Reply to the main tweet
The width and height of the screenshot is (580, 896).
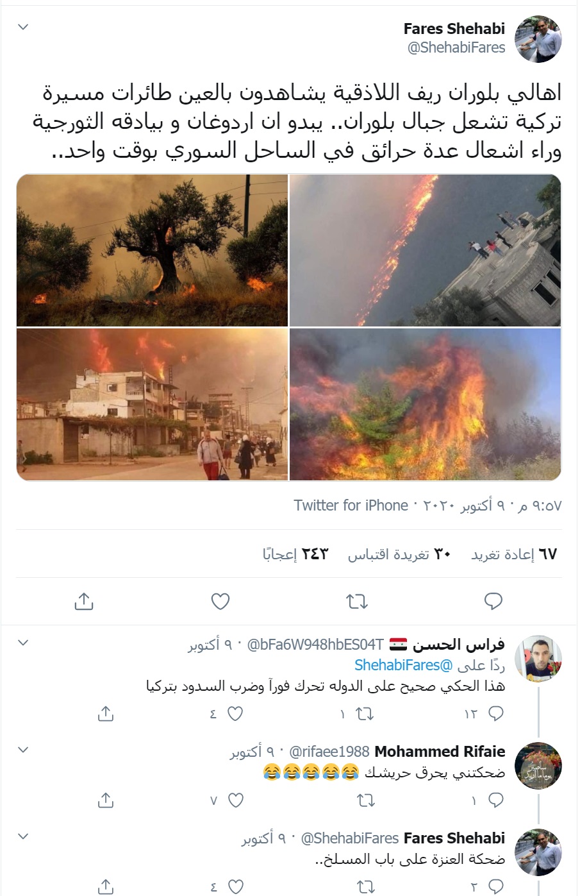coord(493,601)
